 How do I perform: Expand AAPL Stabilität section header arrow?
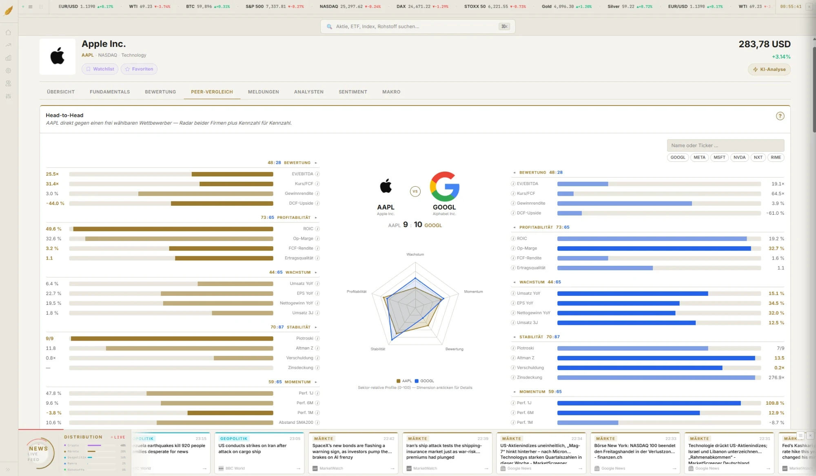point(316,327)
